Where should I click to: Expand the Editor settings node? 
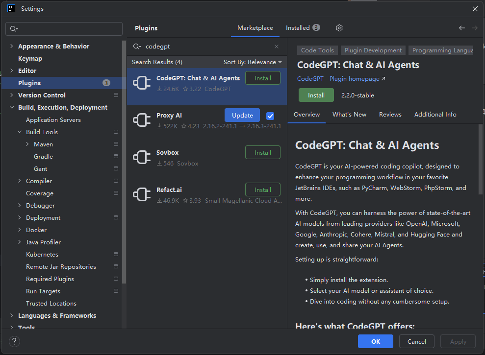click(x=11, y=71)
